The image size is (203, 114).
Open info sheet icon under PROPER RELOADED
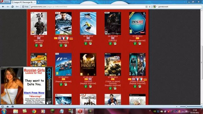click(x=66, y=45)
